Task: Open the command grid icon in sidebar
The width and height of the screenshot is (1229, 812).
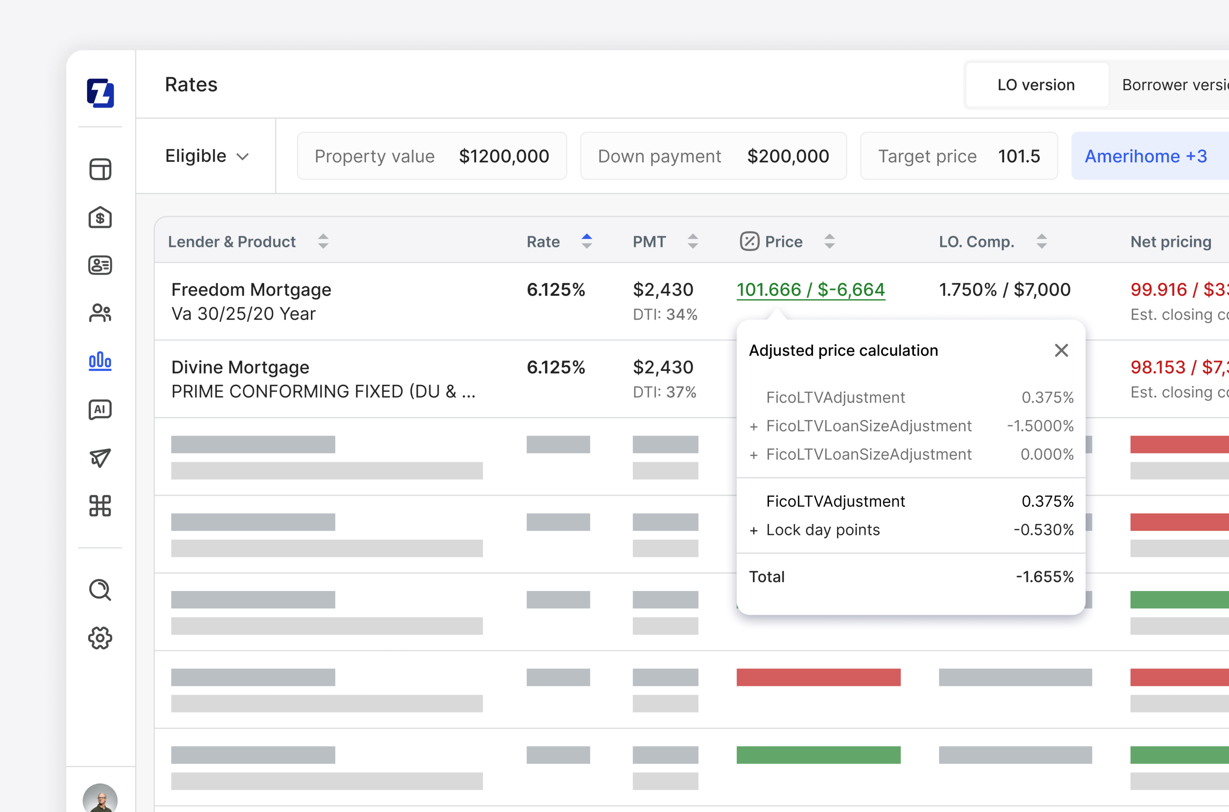Action: (x=100, y=506)
